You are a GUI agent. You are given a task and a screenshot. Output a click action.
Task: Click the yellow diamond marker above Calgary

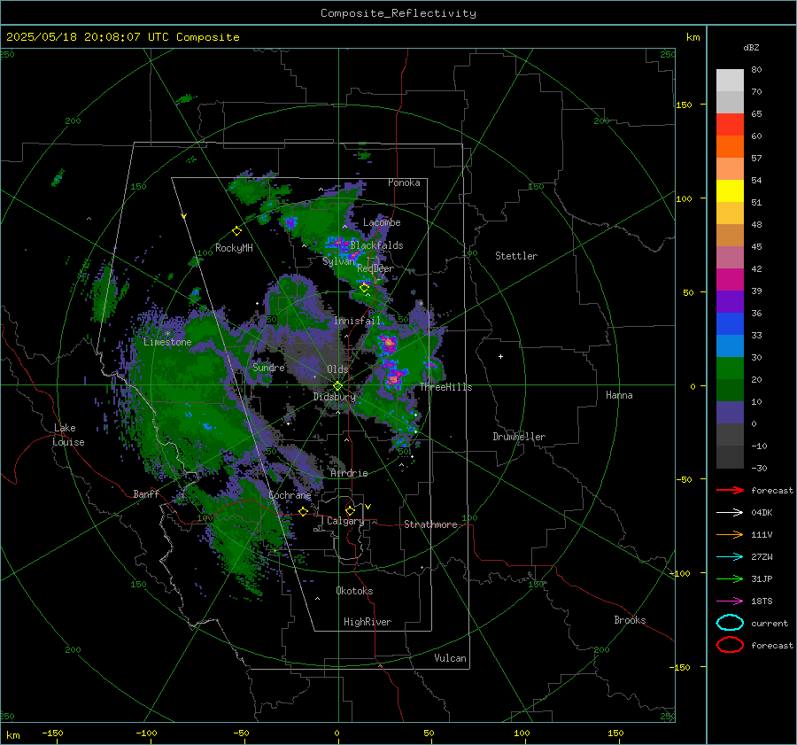(350, 510)
